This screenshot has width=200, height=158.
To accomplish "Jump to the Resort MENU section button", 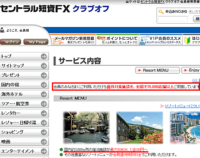I will (157, 70).
